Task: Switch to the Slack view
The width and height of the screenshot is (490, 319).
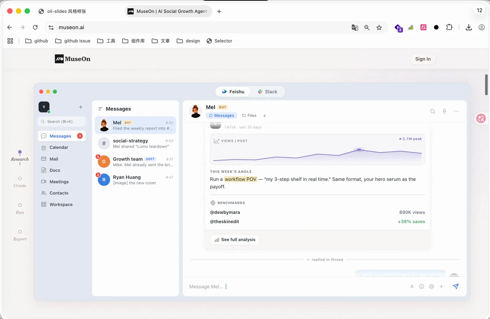Action: point(267,92)
